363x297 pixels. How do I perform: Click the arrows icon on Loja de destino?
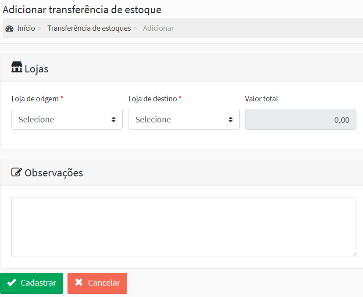pyautogui.click(x=230, y=119)
